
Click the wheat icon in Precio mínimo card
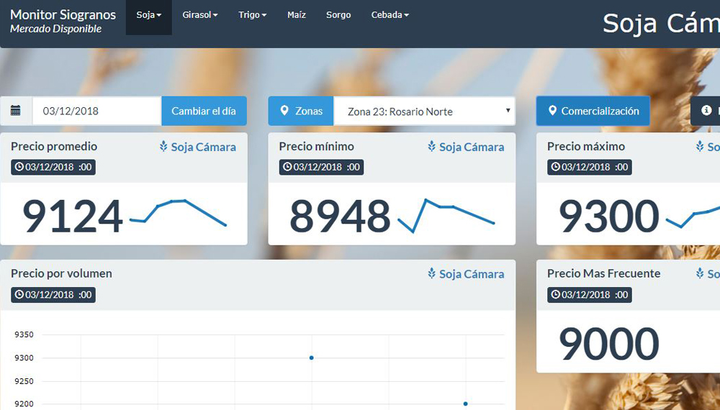click(432, 147)
